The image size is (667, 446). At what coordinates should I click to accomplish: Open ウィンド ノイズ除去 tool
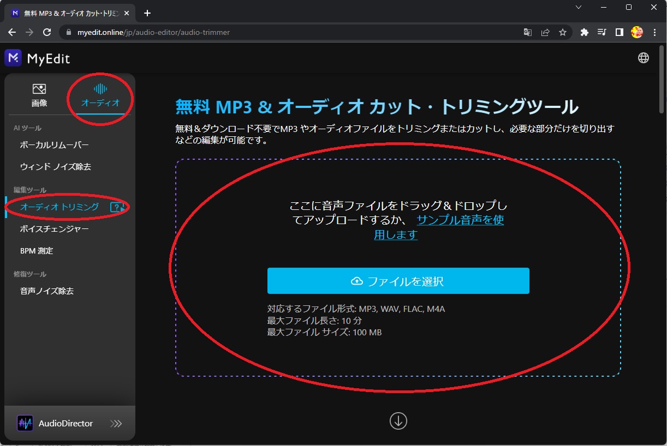tap(55, 167)
